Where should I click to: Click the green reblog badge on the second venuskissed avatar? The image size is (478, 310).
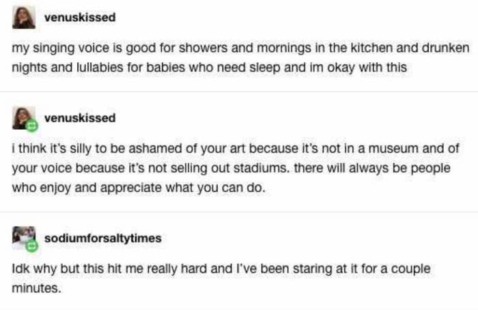(x=31, y=126)
